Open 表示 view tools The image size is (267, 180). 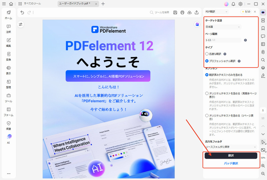click(9, 70)
